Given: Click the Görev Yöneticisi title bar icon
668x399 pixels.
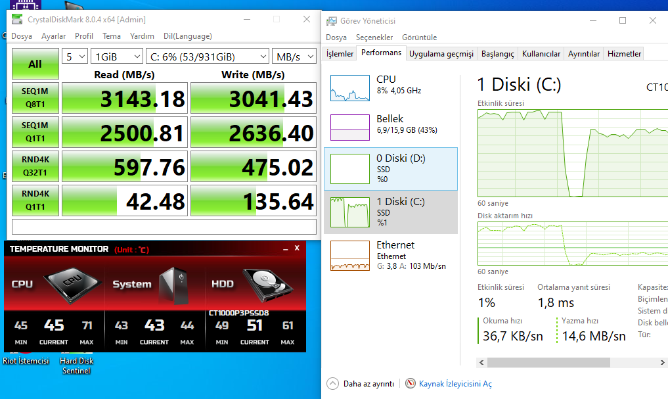Looking at the screenshot, I should tap(332, 21).
